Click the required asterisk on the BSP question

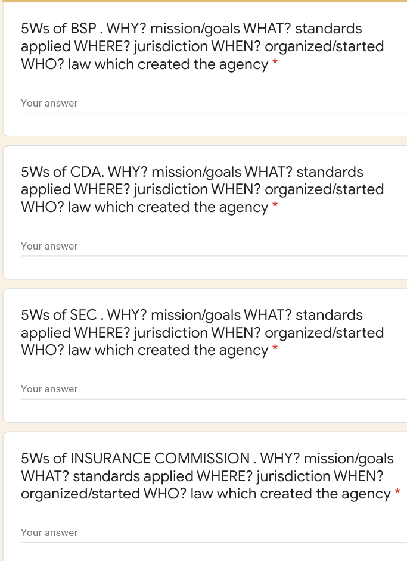click(274, 61)
